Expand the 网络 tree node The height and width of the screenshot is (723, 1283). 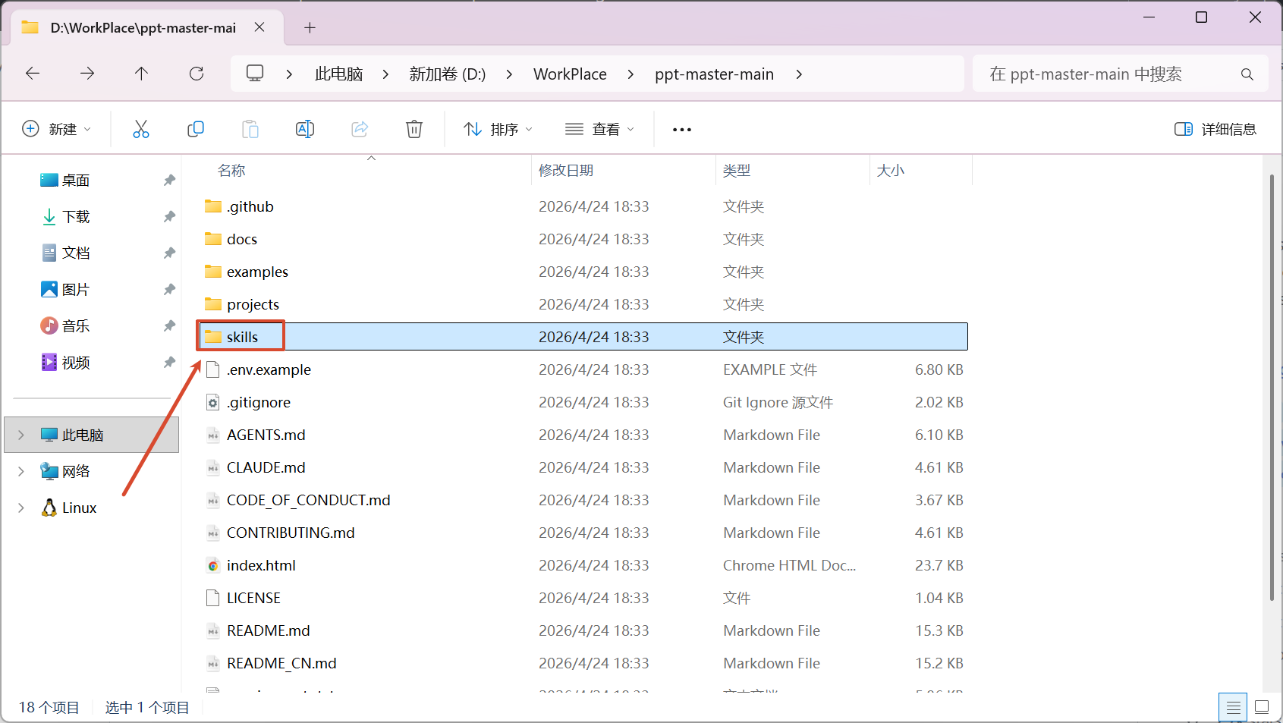[21, 471]
